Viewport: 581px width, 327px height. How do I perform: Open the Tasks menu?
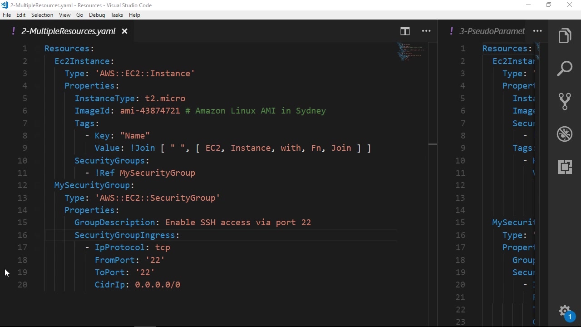pos(117,15)
